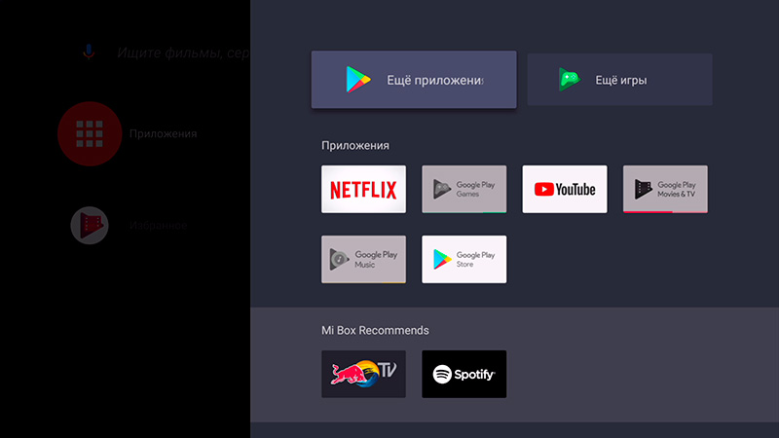The image size is (779, 438).
Task: Launch the Netflix app
Action: coord(363,189)
